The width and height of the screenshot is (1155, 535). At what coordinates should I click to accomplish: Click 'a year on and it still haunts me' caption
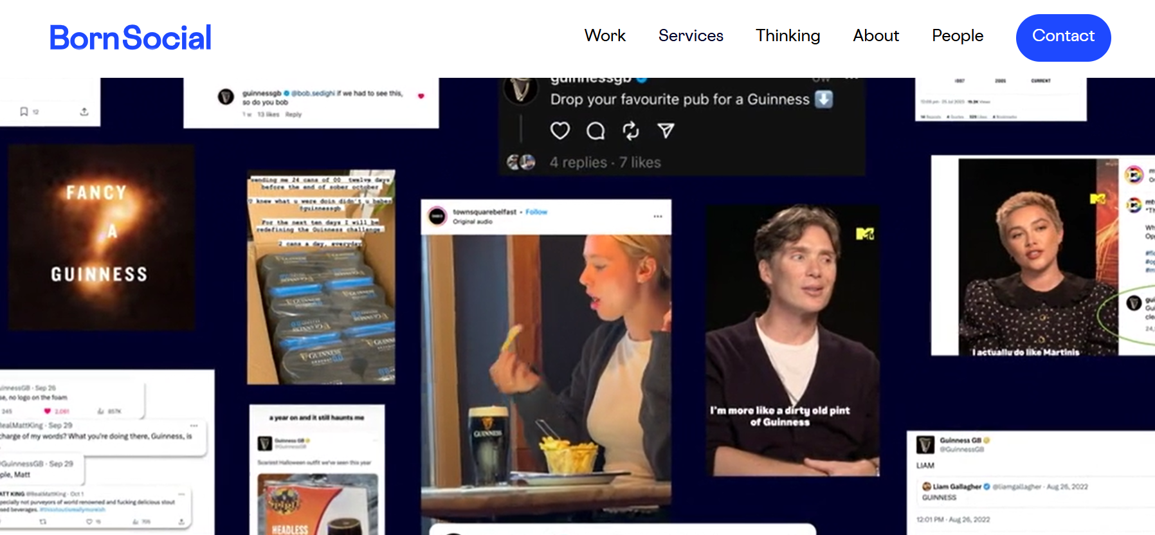pos(316,418)
